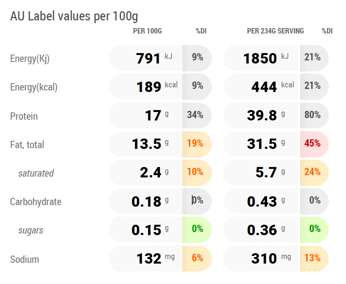Select the Carbohydrate 0.18 g field
346x284 pixels.
click(145, 201)
